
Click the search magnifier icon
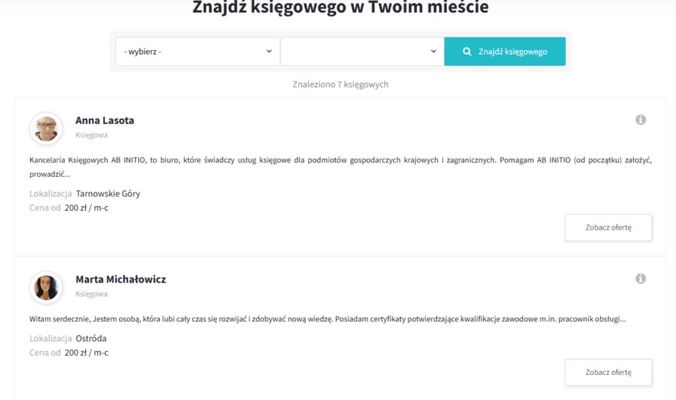(x=467, y=51)
